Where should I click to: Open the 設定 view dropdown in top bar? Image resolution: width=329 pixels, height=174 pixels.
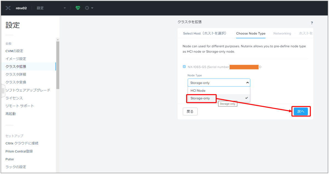51,8
